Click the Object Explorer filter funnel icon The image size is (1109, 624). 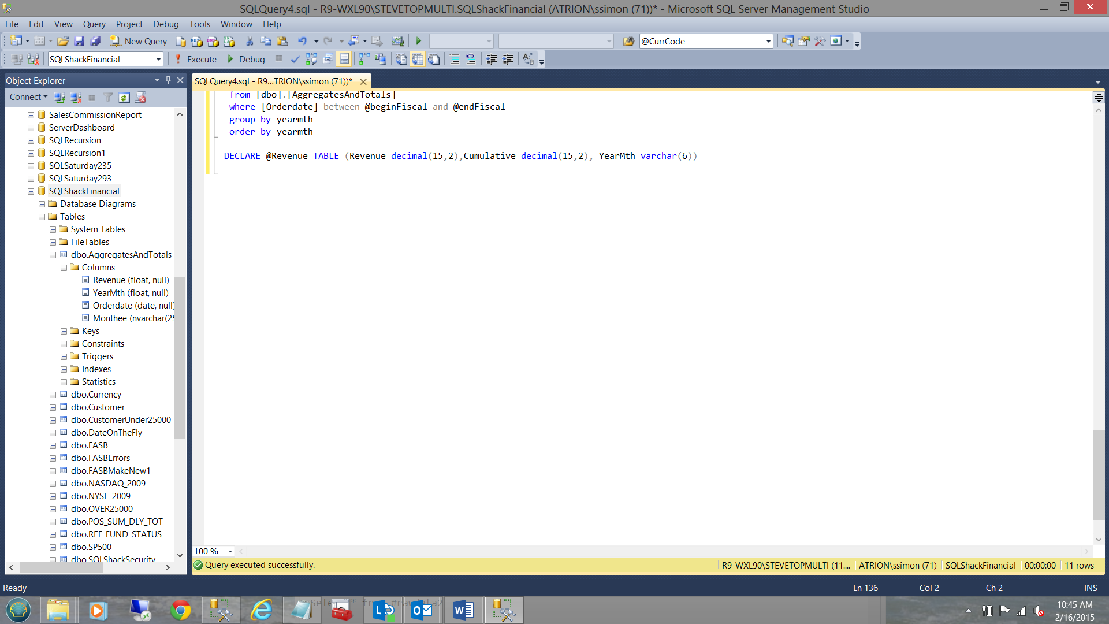coord(108,98)
